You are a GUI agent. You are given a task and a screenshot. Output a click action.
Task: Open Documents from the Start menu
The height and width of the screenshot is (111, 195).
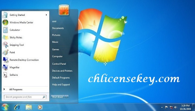point(58,28)
